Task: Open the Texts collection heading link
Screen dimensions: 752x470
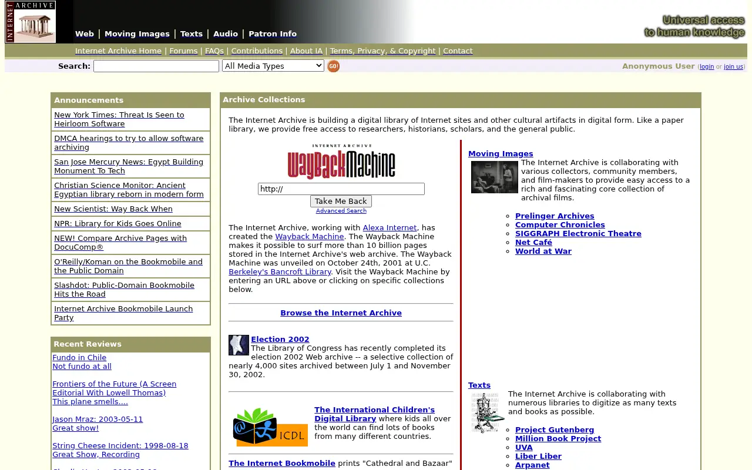Action: click(479, 385)
